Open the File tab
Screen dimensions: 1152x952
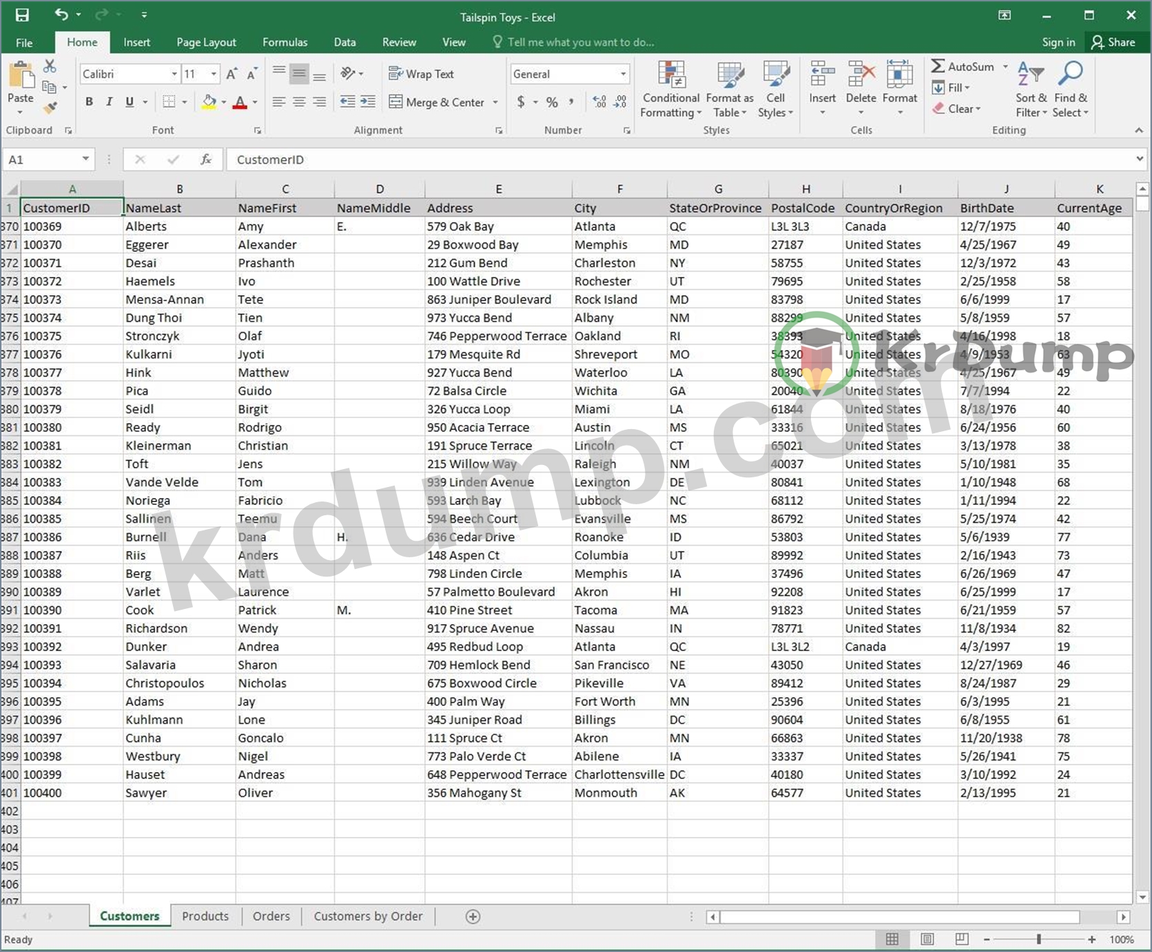tap(24, 42)
